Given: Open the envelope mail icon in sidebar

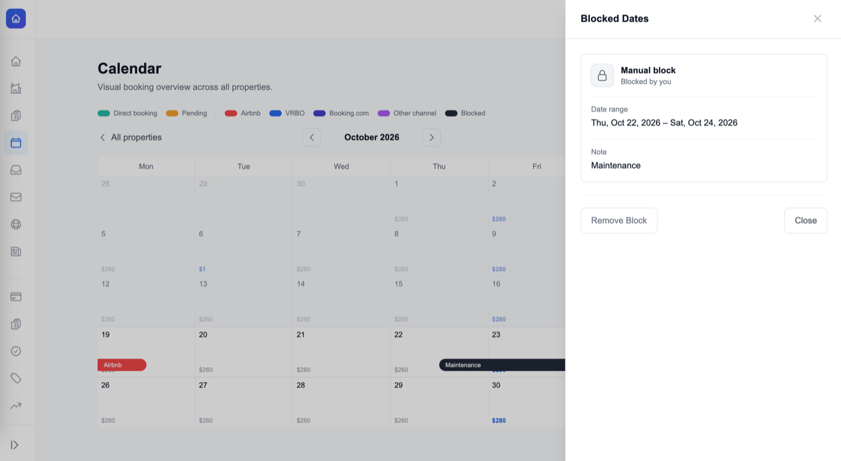Looking at the screenshot, I should (16, 197).
